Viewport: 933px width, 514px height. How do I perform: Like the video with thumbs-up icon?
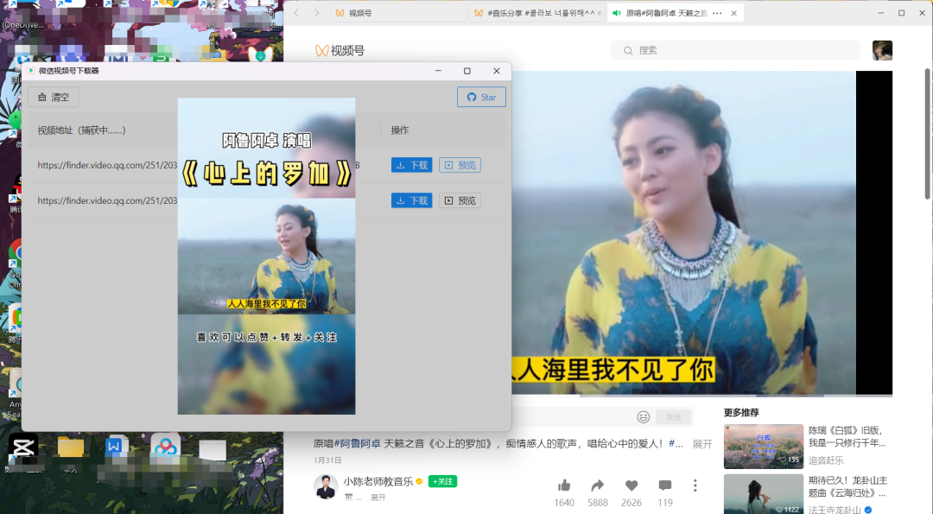point(564,485)
